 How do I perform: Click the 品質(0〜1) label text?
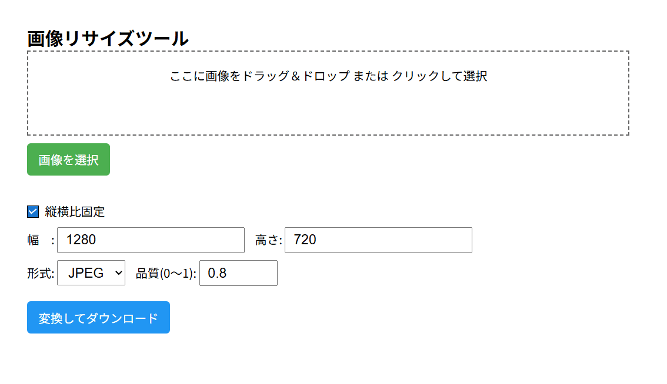click(166, 273)
